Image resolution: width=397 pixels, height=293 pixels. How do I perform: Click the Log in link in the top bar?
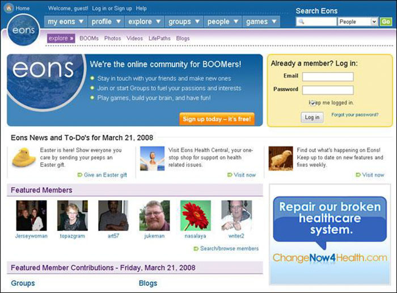point(99,9)
